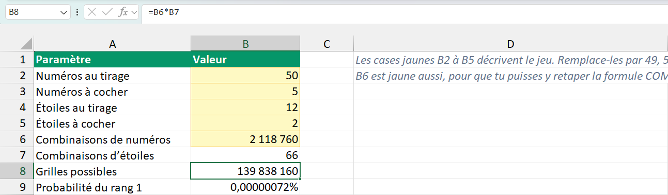
Task: Click the note starting 'B6 est jaune aussi'
Action: pos(510,76)
